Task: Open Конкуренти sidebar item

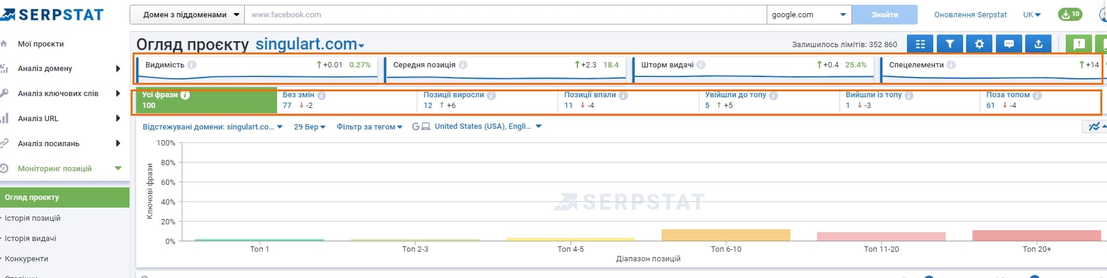Action: click(x=26, y=259)
